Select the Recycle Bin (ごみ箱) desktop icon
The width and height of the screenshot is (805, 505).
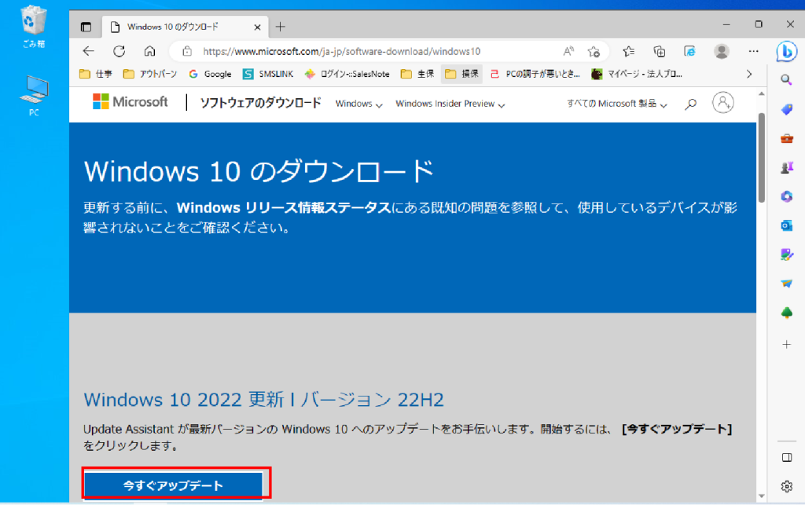34,27
